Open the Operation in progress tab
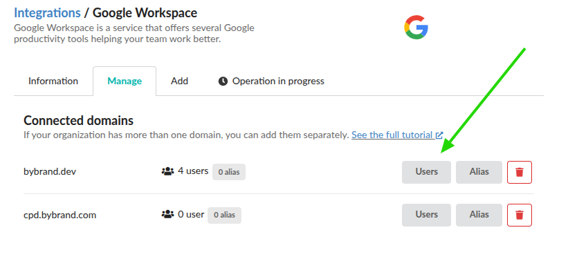 277,81
